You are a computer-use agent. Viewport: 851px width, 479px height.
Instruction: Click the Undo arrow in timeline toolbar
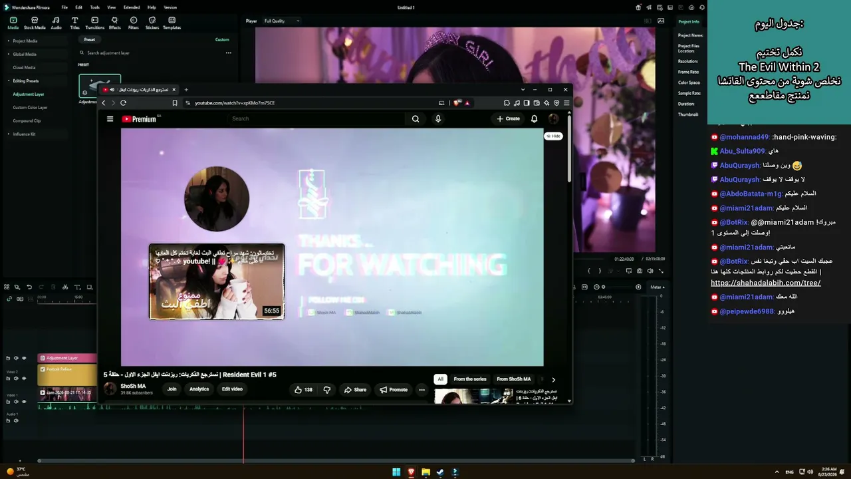click(29, 287)
